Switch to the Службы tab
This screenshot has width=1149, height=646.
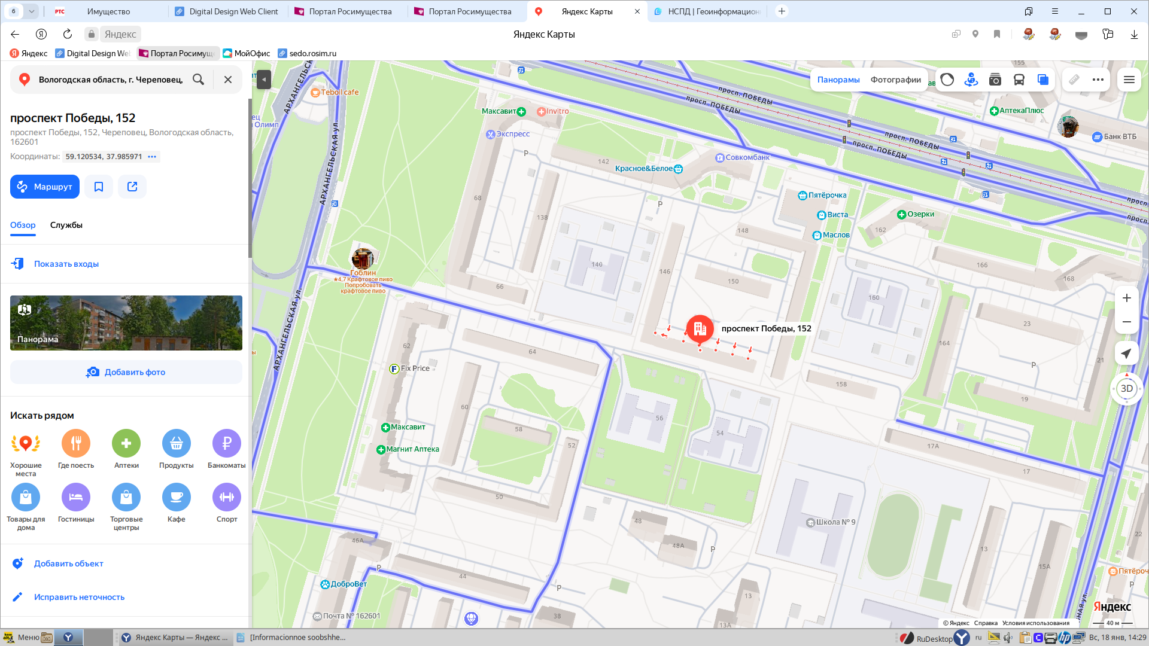point(66,225)
